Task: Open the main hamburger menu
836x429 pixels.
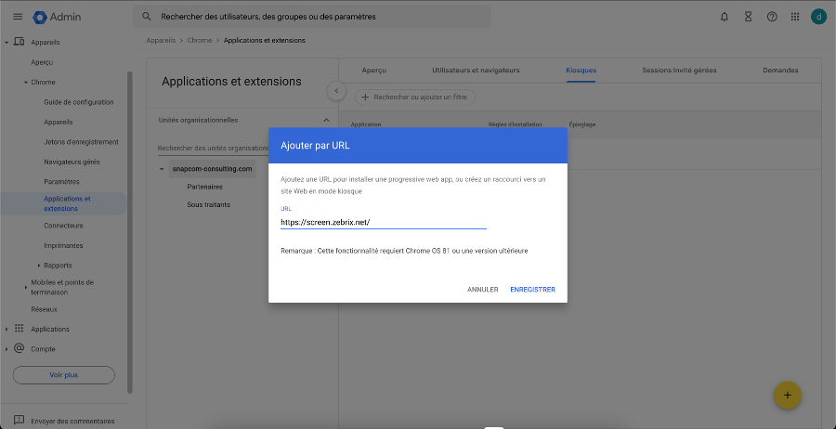Action: tap(17, 17)
